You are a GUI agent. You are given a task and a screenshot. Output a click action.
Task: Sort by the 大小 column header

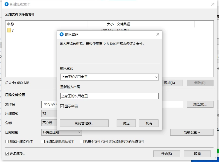[102, 24]
